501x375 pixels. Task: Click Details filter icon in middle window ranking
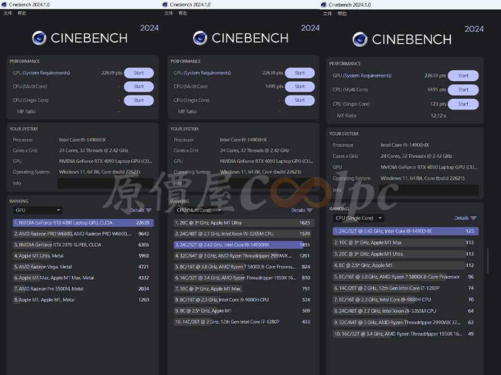click(x=309, y=210)
